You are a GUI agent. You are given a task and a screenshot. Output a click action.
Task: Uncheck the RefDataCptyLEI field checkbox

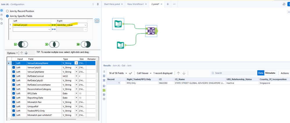pyautogui.click(x=13, y=81)
